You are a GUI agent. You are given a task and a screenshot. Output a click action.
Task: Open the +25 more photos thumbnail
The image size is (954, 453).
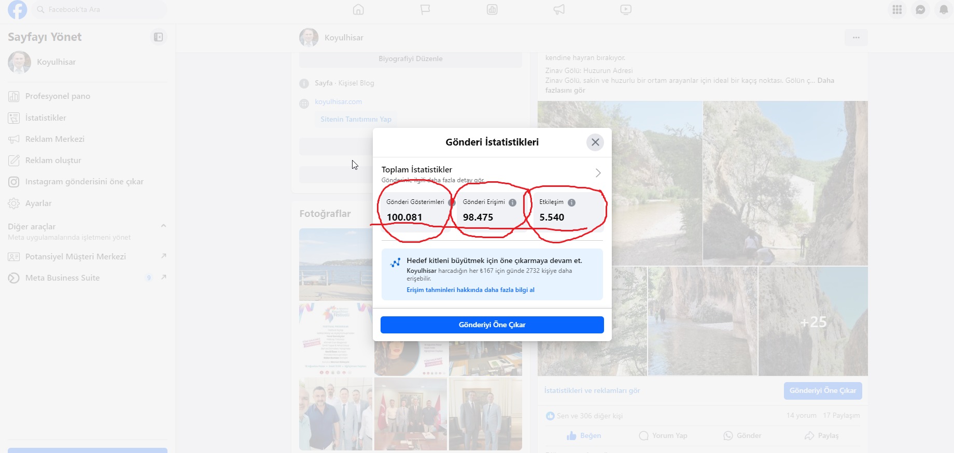click(x=813, y=322)
